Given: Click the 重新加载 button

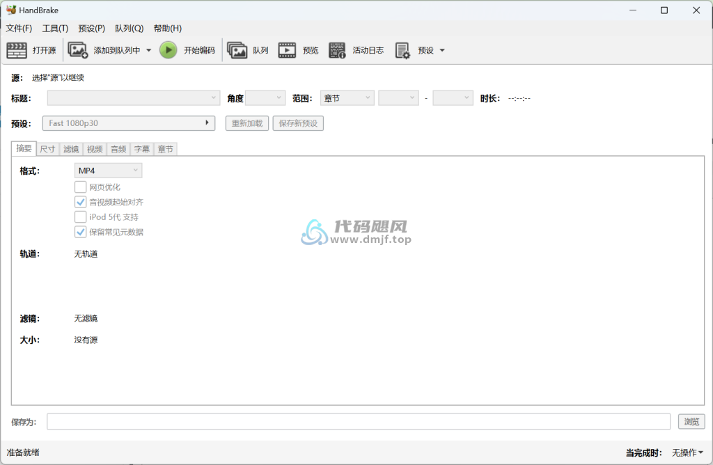Looking at the screenshot, I should [x=247, y=123].
